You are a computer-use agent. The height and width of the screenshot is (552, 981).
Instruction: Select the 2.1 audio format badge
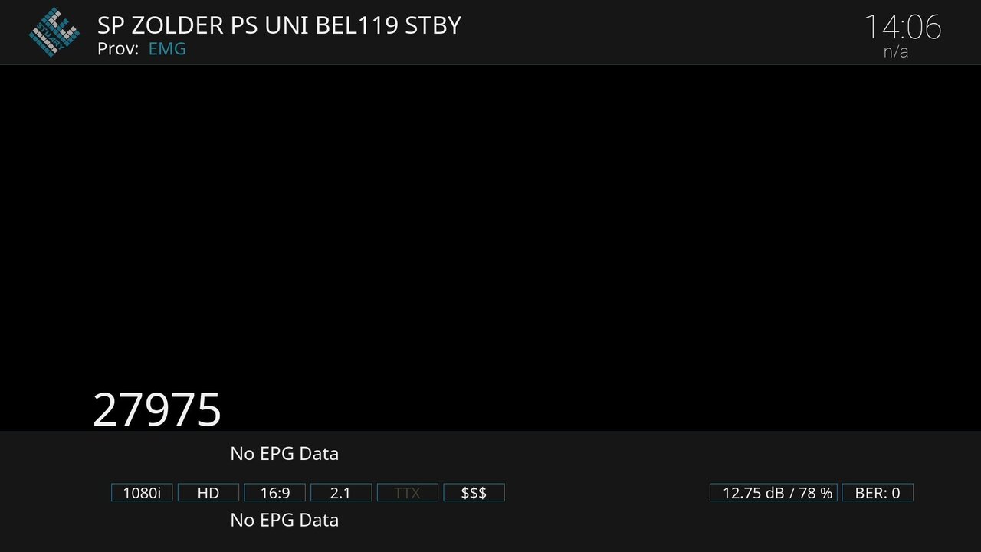click(x=340, y=492)
